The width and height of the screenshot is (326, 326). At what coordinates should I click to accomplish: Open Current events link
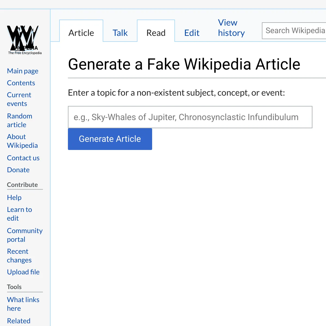pyautogui.click(x=19, y=99)
